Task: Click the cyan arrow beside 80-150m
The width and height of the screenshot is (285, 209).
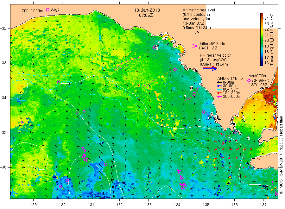Action: tap(219, 89)
